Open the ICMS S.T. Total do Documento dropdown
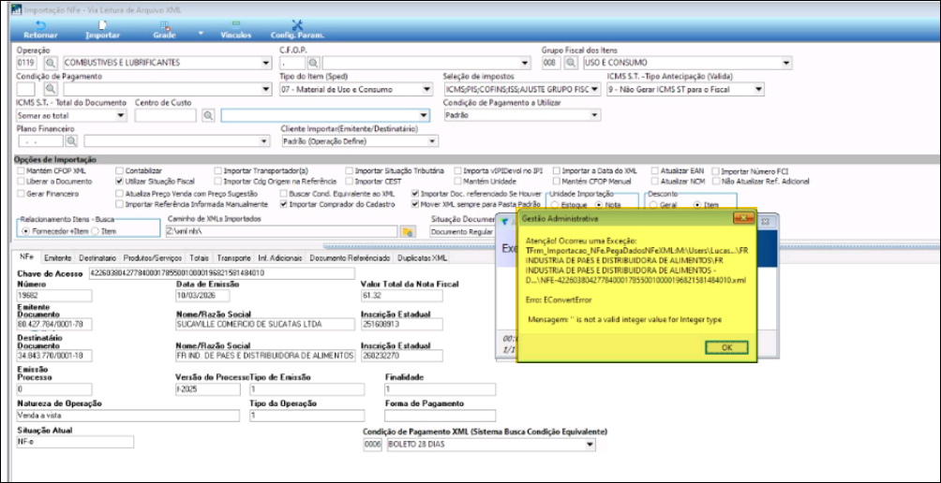 pyautogui.click(x=122, y=116)
